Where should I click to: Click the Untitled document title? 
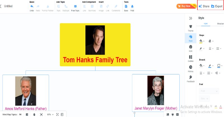coord(8,6)
